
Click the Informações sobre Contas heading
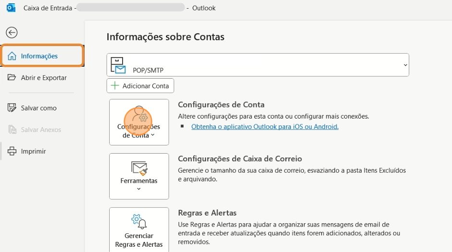165,37
